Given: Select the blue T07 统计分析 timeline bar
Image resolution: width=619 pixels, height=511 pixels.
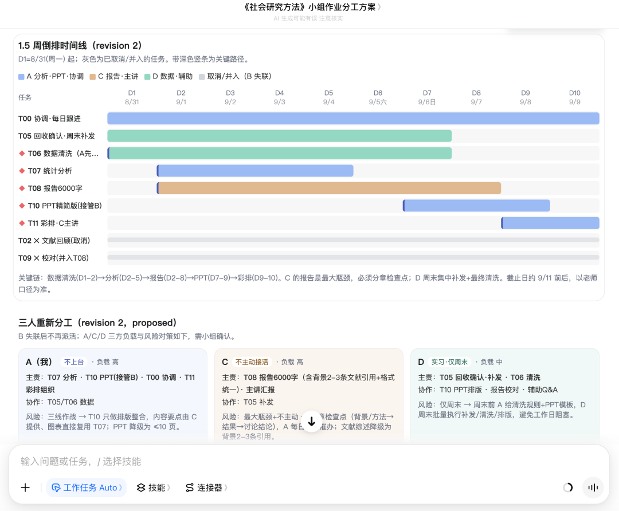Looking at the screenshot, I should pyautogui.click(x=255, y=171).
